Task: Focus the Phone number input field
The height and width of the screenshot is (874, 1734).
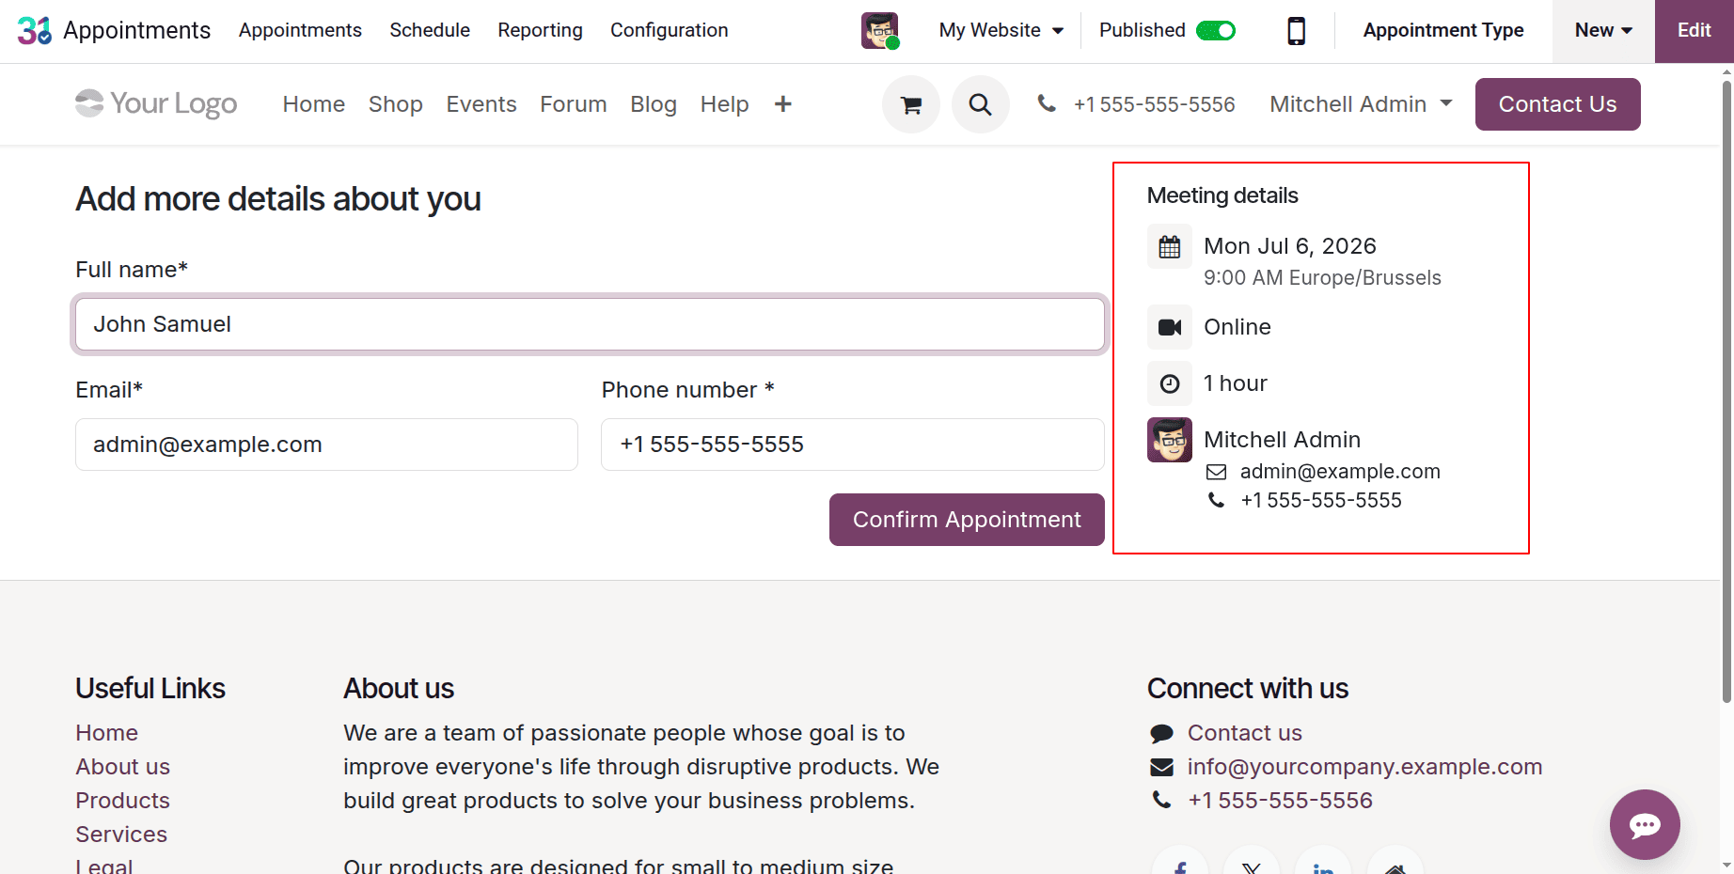Action: 853,445
